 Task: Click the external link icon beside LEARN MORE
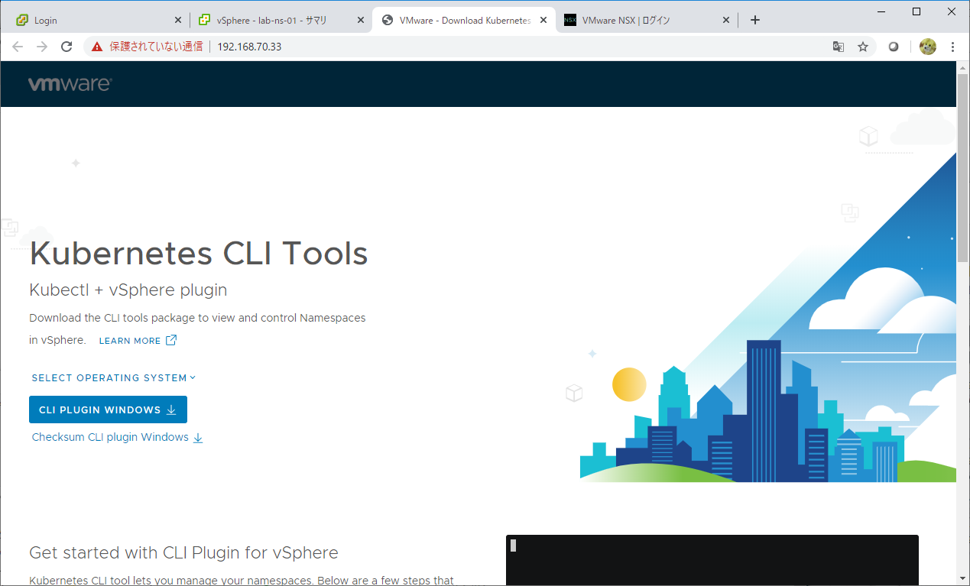171,340
